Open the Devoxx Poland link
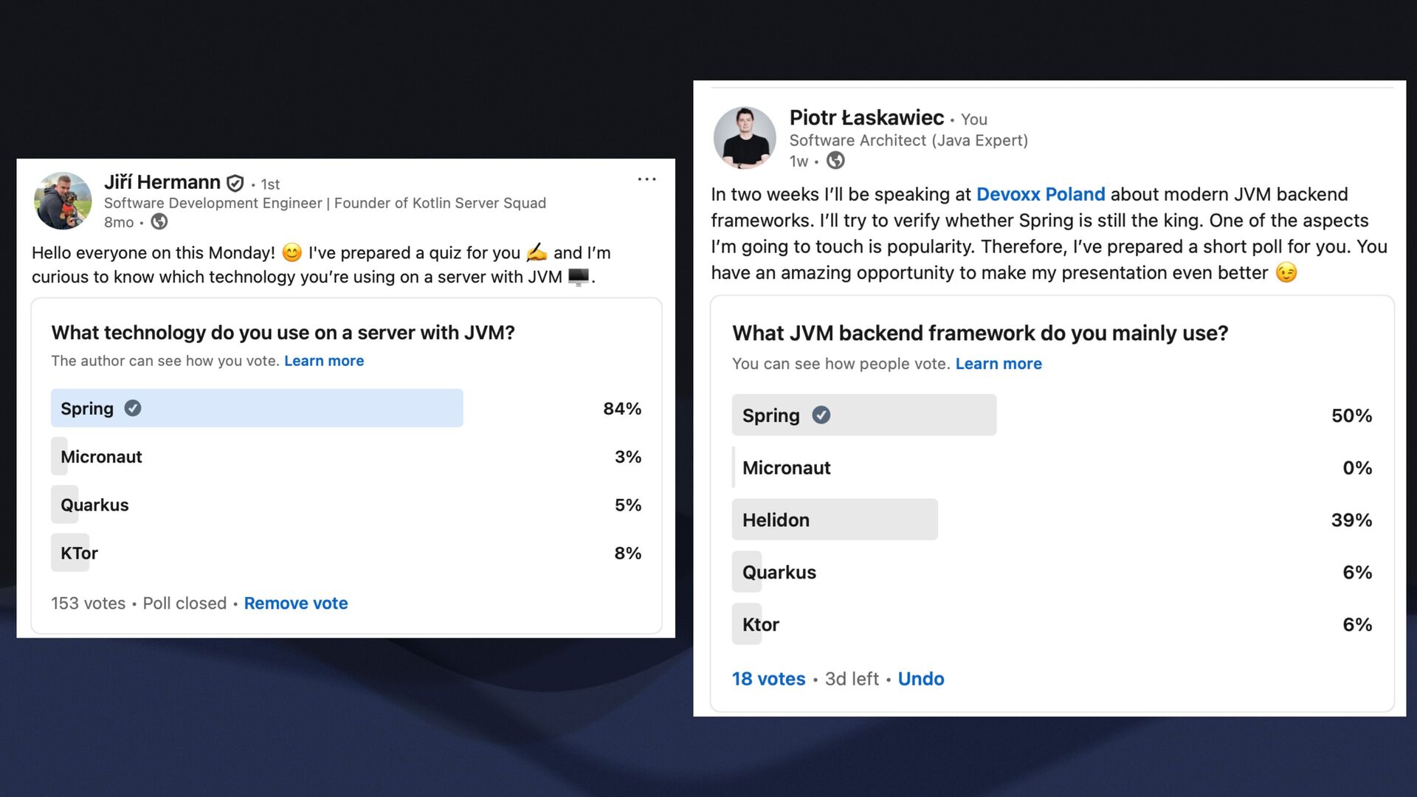The height and width of the screenshot is (797, 1417). [1041, 194]
